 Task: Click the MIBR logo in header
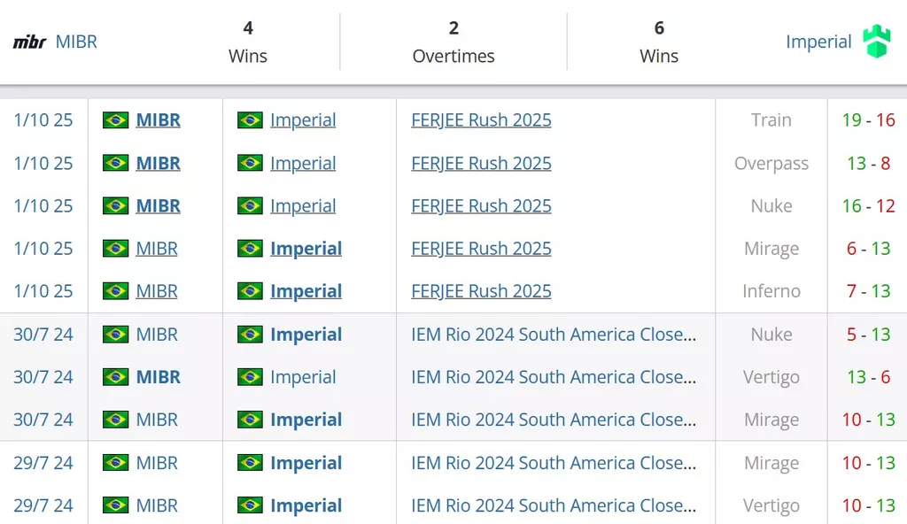click(29, 42)
